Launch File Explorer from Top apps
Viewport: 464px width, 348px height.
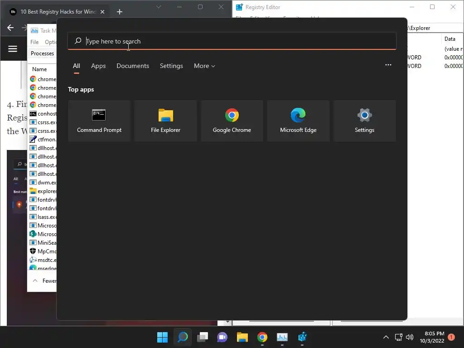click(165, 121)
